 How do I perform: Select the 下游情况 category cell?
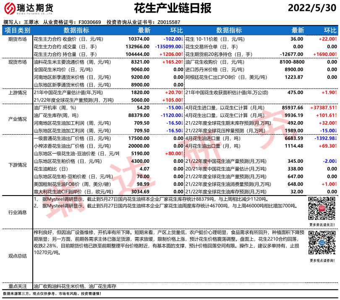point(17,165)
